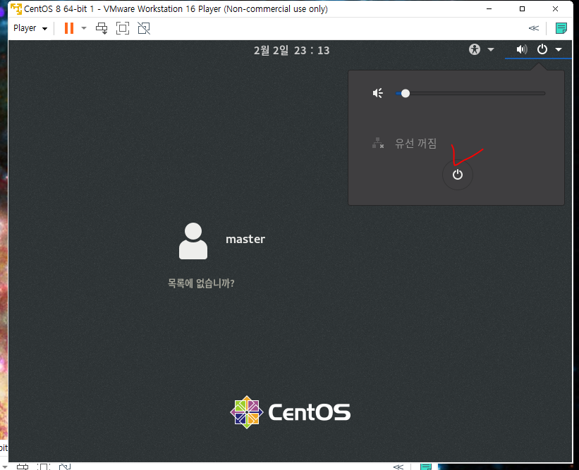Click the master user avatar

[193, 241]
